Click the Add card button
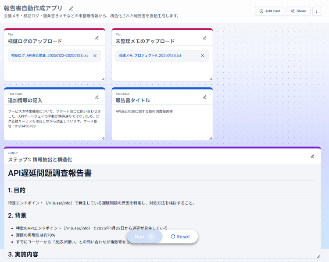 269,11
